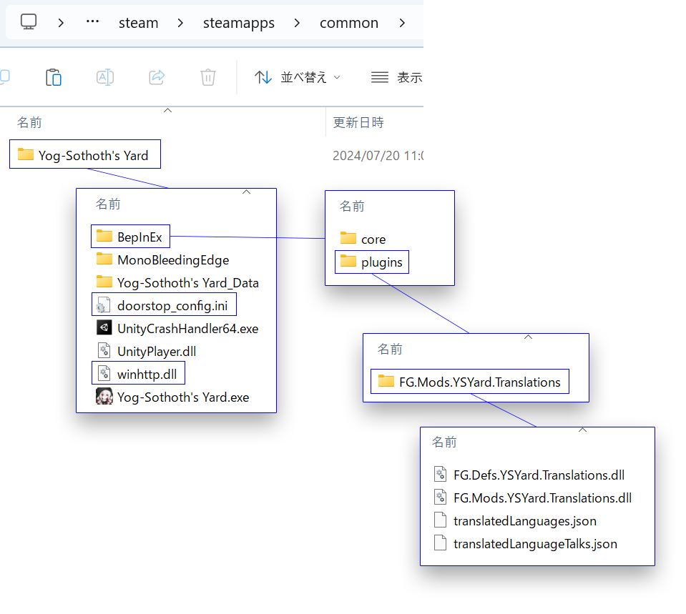Click the text label FG.Defs.YSYard.Translations.dll
The height and width of the screenshot is (614, 686).
pos(539,475)
